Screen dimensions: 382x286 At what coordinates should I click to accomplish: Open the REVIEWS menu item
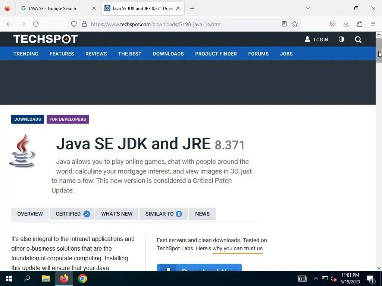[x=96, y=54]
